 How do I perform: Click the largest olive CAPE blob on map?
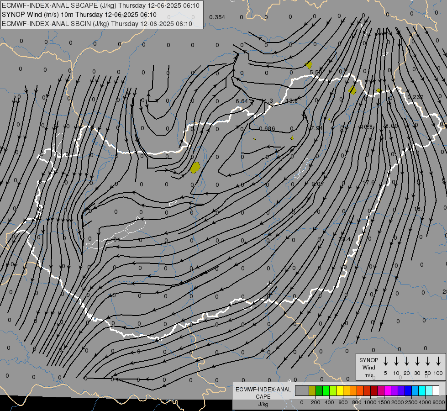(195, 168)
